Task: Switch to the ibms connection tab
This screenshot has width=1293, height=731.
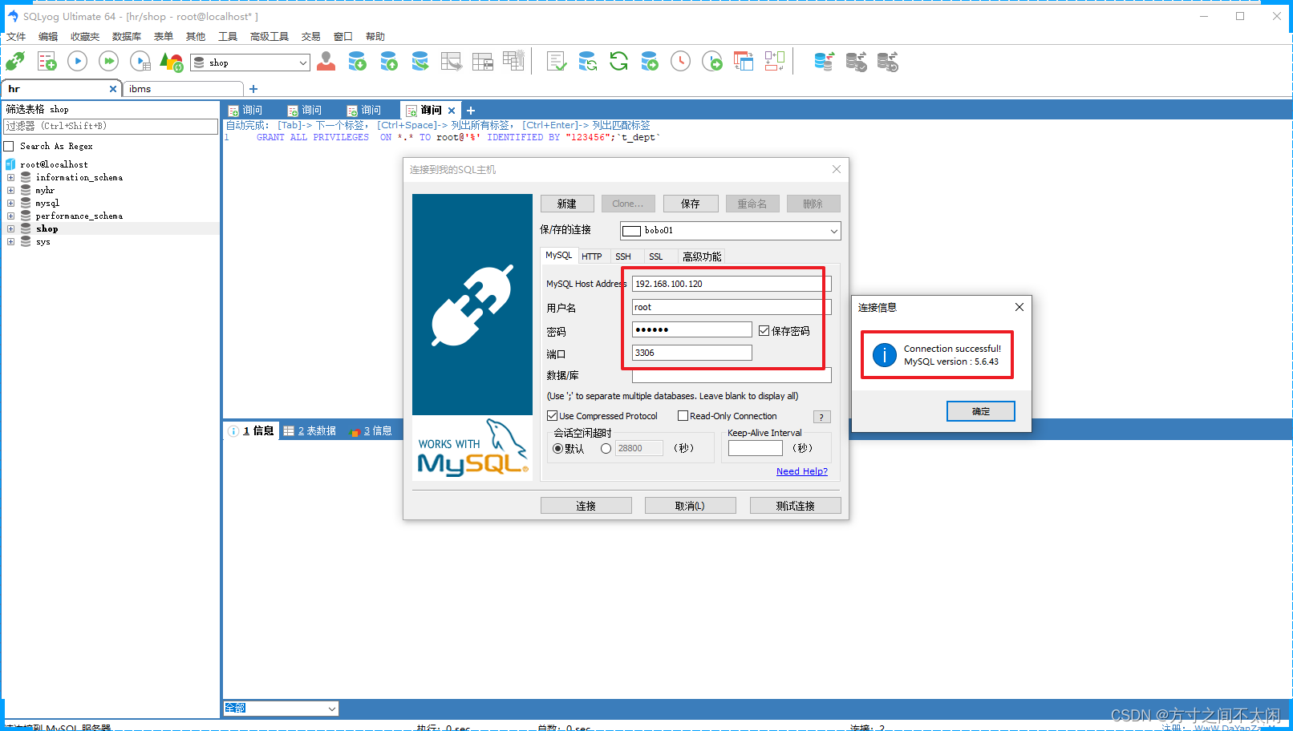Action: coord(183,89)
